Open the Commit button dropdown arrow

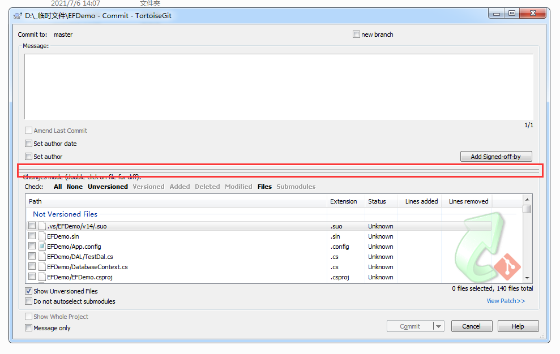click(x=438, y=326)
